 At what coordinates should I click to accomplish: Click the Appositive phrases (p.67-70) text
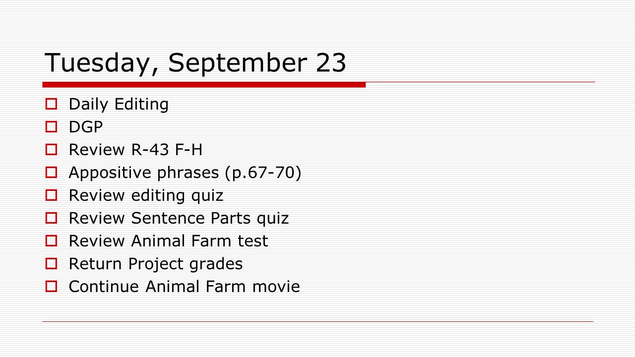tap(185, 173)
